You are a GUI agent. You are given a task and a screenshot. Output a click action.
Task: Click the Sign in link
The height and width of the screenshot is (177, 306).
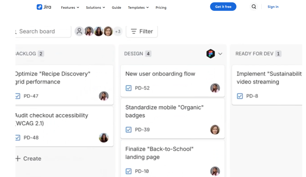pos(273,7)
